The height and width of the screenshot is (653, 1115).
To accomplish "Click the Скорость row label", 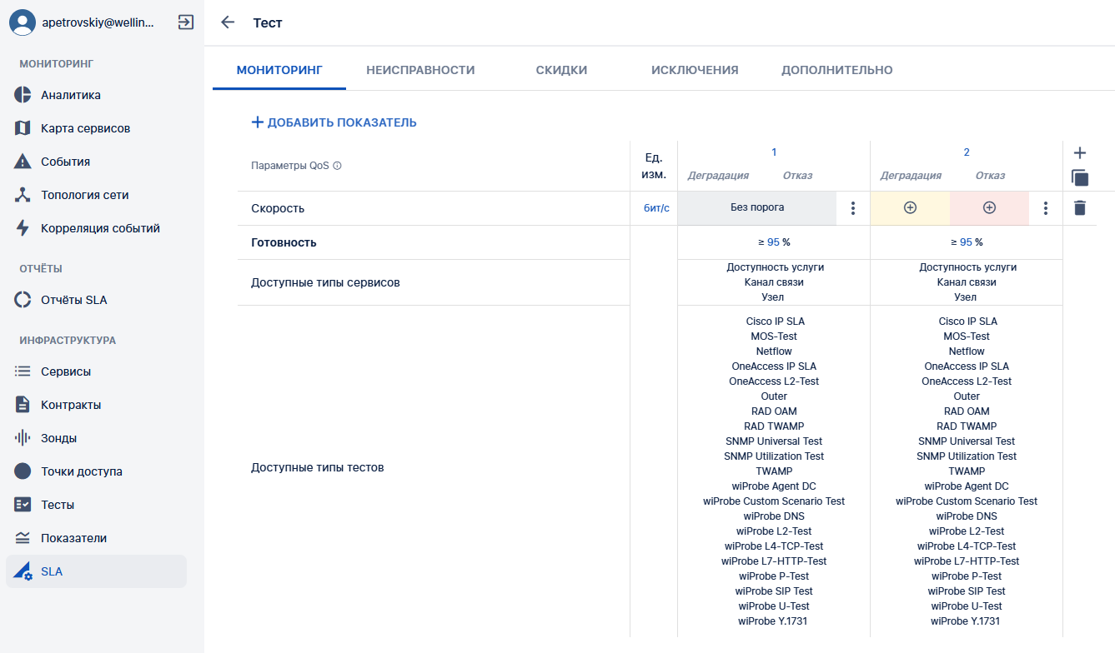I will click(278, 208).
